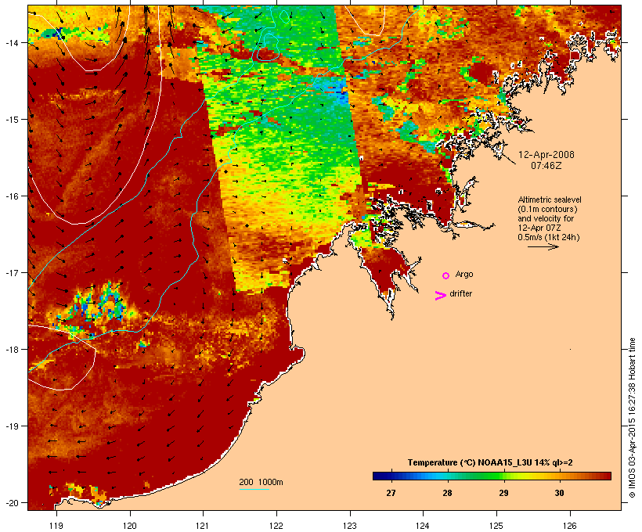Click the 30 tick label on the colorbar
642x532 pixels.
559,493
